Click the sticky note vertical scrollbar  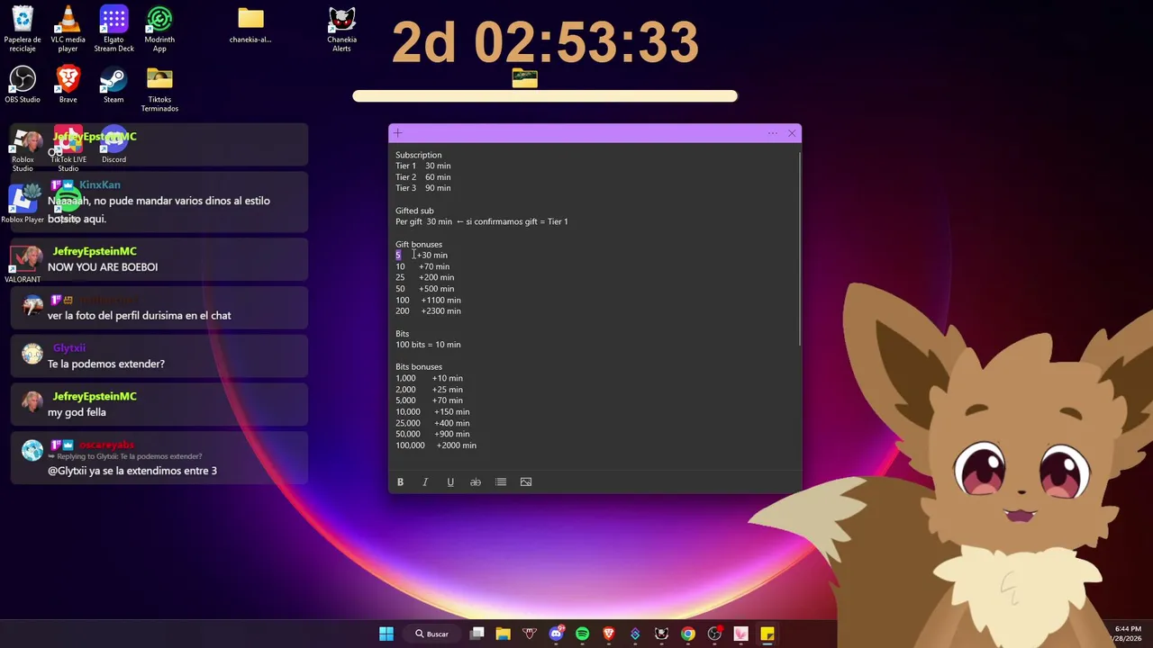(x=799, y=247)
